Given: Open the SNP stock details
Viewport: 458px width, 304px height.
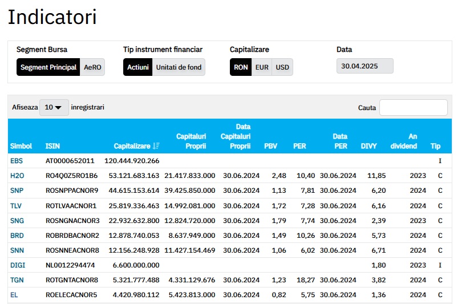Looking at the screenshot, I should point(17,190).
